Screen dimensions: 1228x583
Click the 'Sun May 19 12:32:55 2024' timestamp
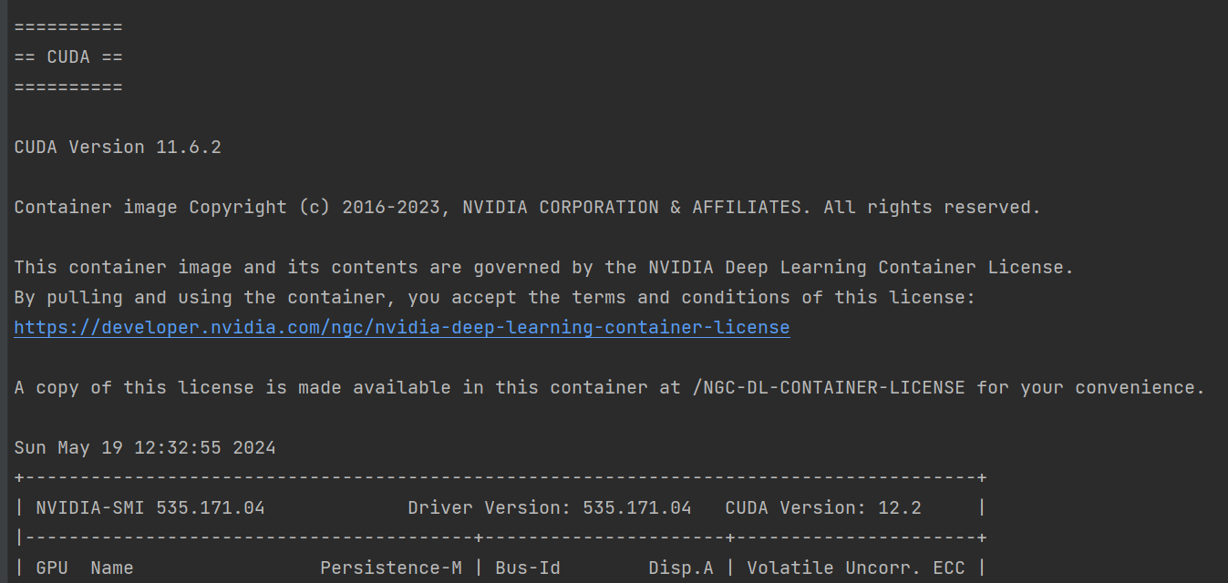[x=145, y=447]
